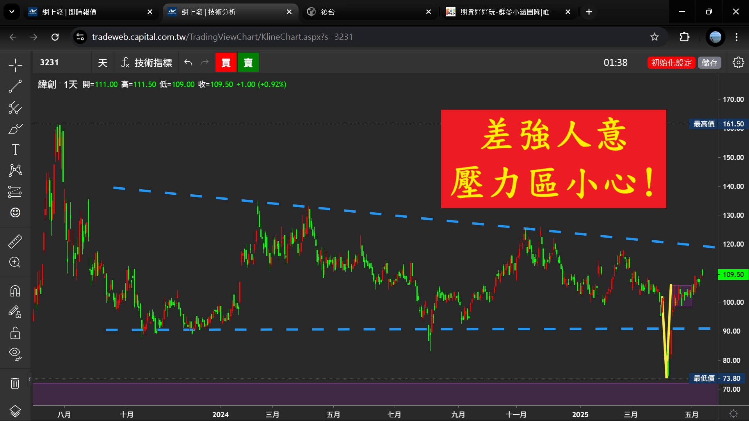The width and height of the screenshot is (749, 421).
Task: Open the browser profile avatar
Action: click(x=715, y=37)
